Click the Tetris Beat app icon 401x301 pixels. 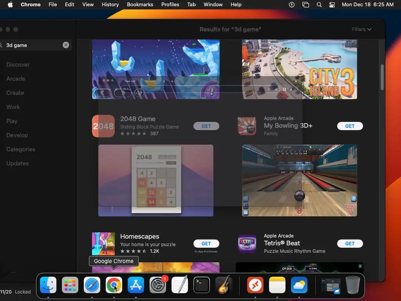pyautogui.click(x=247, y=243)
